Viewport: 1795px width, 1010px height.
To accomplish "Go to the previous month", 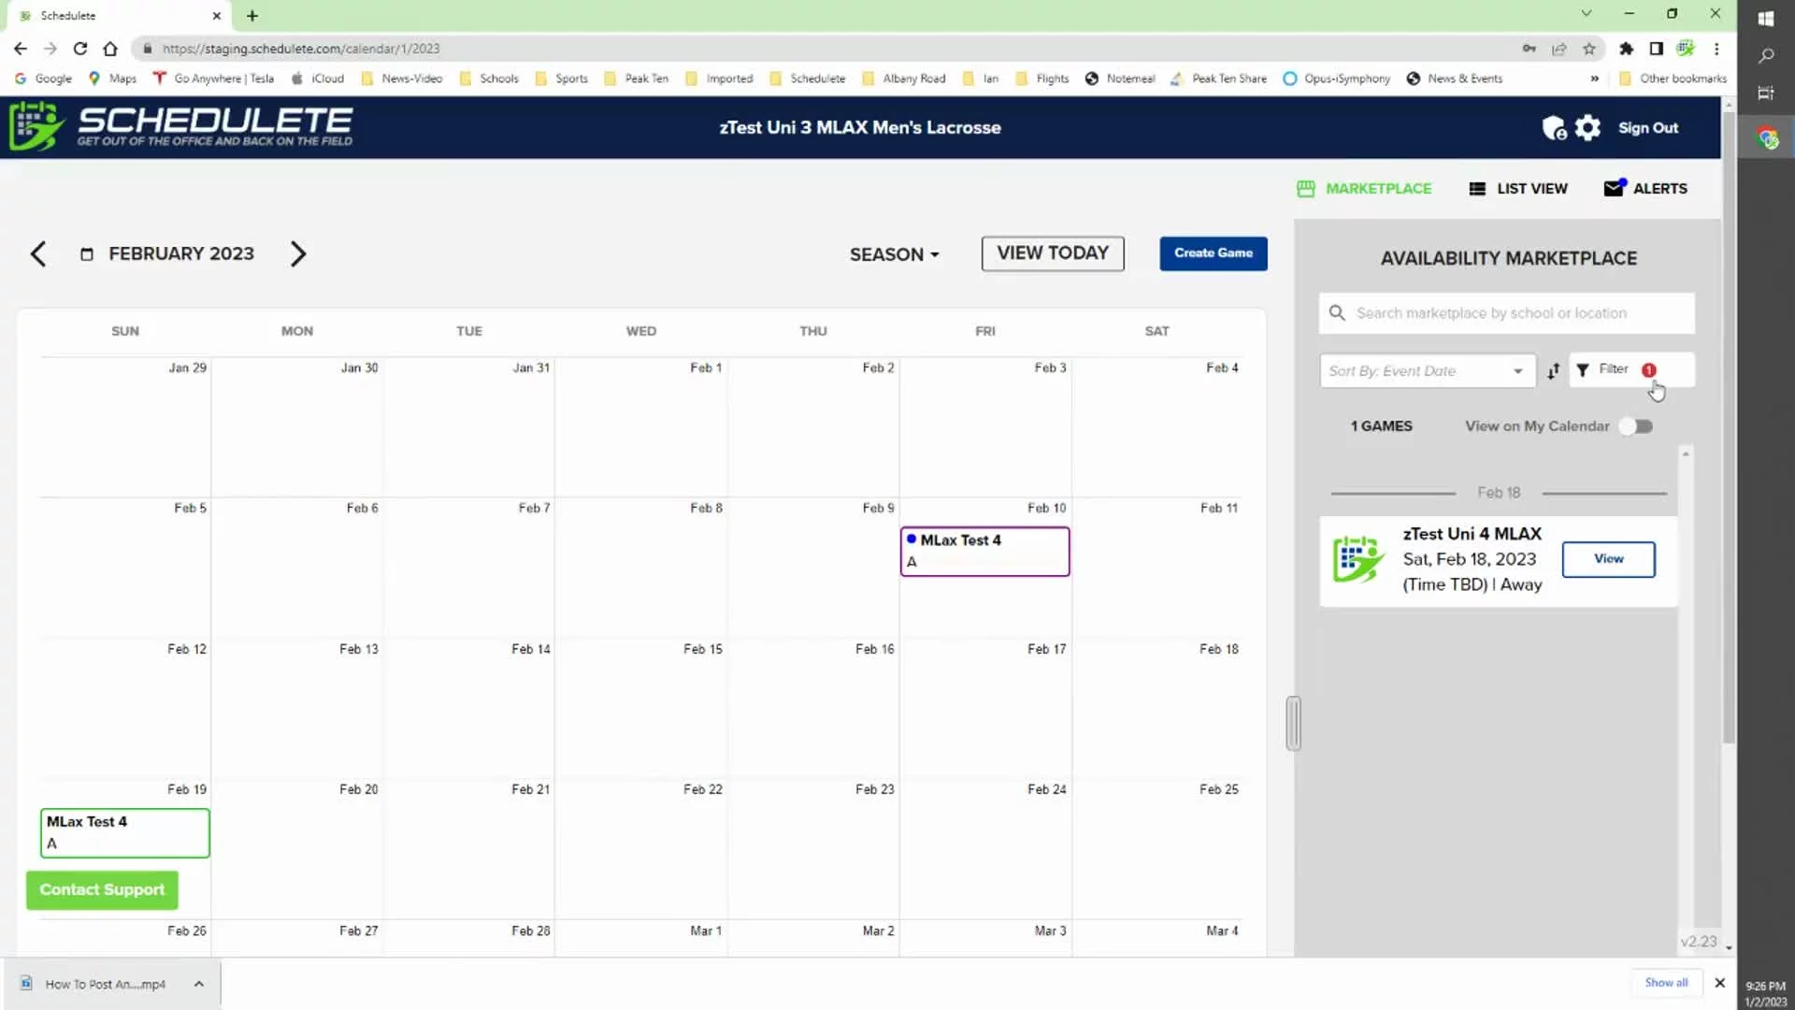I will [x=38, y=254].
